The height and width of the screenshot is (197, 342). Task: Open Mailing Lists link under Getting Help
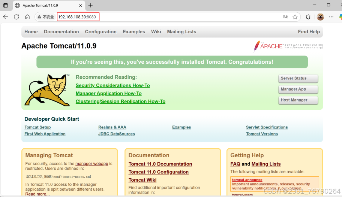pyautogui.click(x=266, y=164)
